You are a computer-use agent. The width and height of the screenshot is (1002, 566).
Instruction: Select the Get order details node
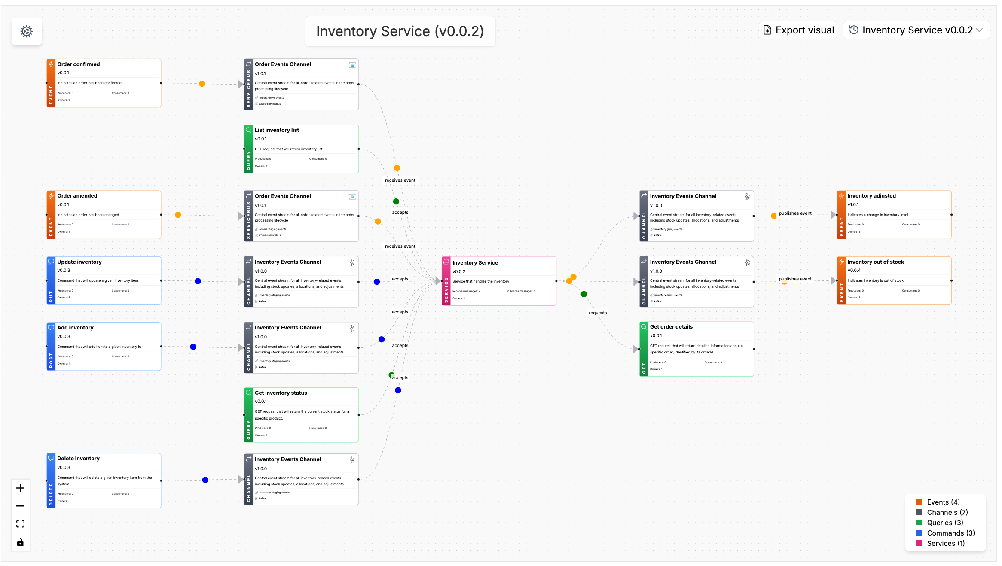[696, 348]
